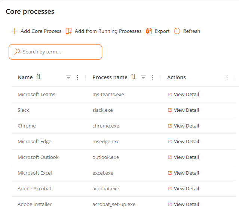
Task: Focus the Search by term input field
Action: [60, 52]
